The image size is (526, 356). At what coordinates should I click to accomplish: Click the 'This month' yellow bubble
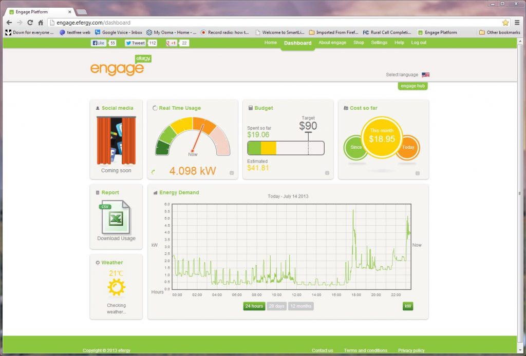pos(382,137)
